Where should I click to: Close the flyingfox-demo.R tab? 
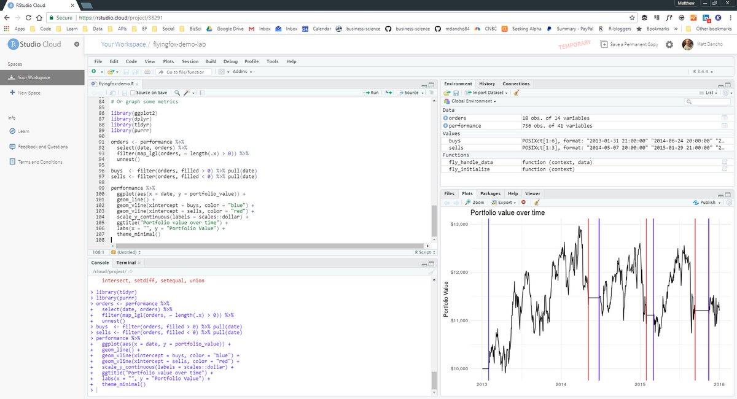pyautogui.click(x=138, y=84)
